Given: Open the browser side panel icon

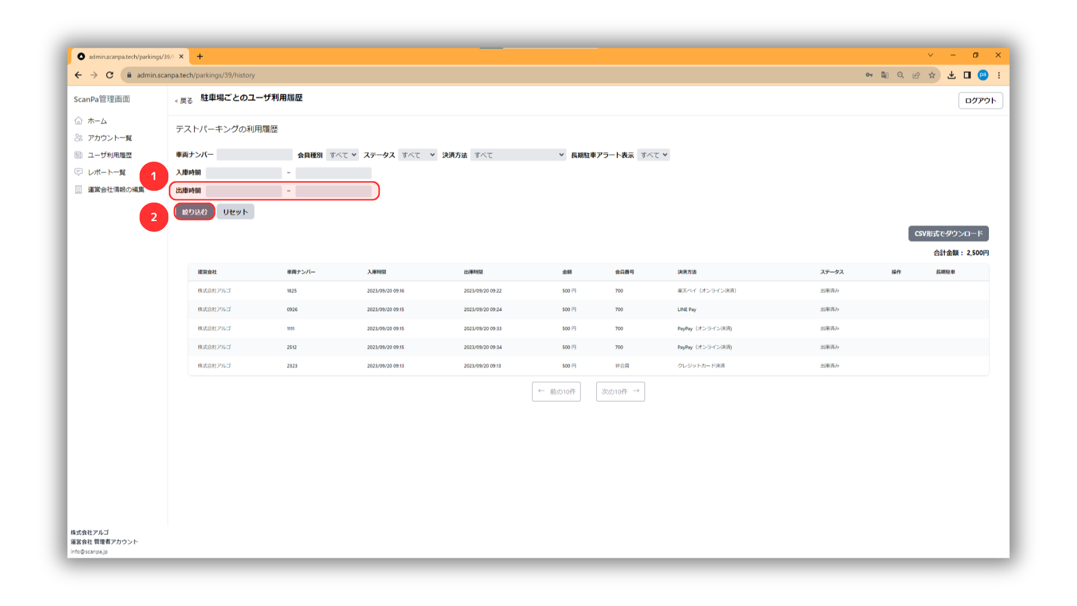Looking at the screenshot, I should tap(967, 75).
